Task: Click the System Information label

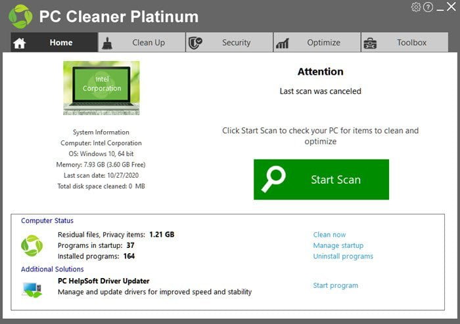Action: tap(101, 132)
